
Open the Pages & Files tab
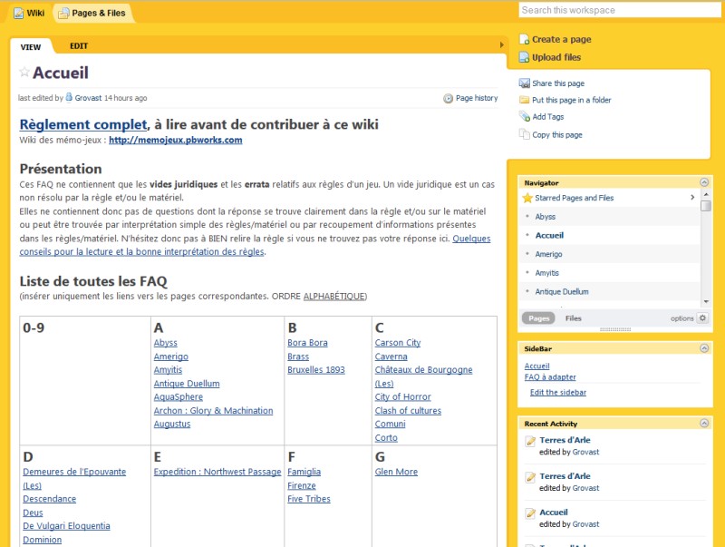93,13
